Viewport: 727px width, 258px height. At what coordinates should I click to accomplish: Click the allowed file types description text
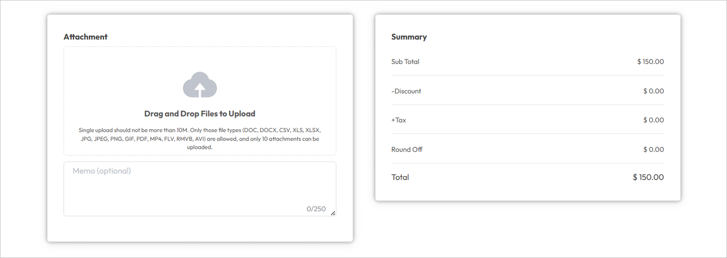pos(200,139)
